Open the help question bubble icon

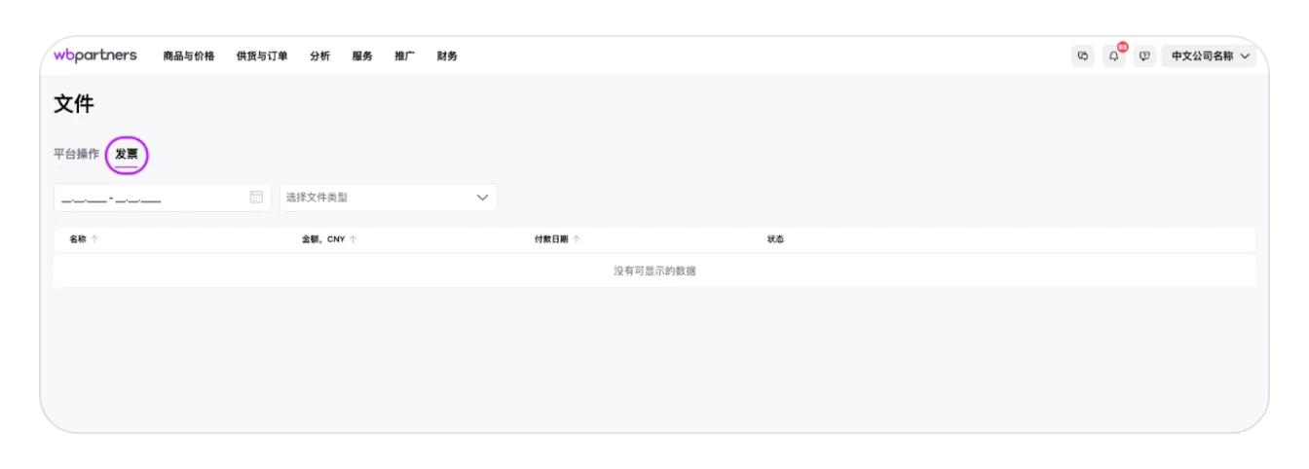[1144, 56]
